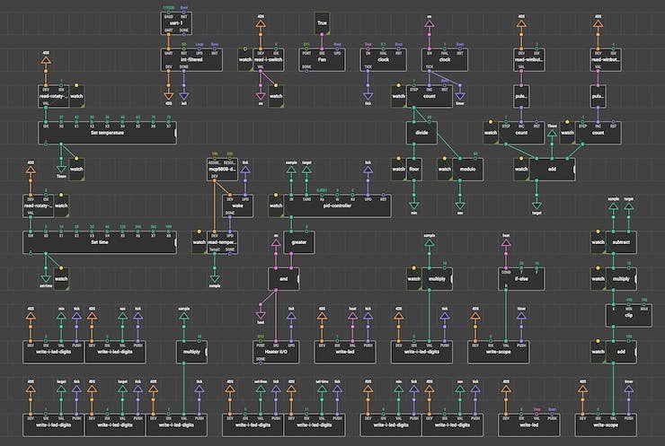The width and height of the screenshot is (665, 446).
Task: Select the 'set-time' bus below Set time
Action: coord(46,279)
